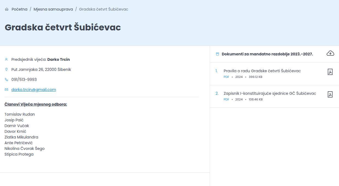
Task: Click Gradska četvrt Šubićevac breadcrumb item
Action: [x=103, y=9]
